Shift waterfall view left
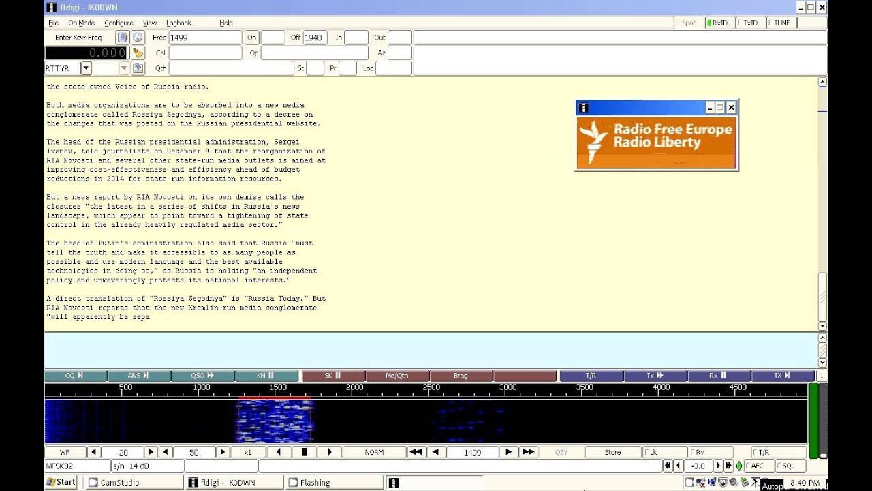Screen dimensions: 872x491 tap(279, 452)
